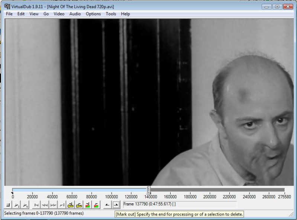Click the Stop playback button
Screen dimensions: 297x220
tap(8, 205)
